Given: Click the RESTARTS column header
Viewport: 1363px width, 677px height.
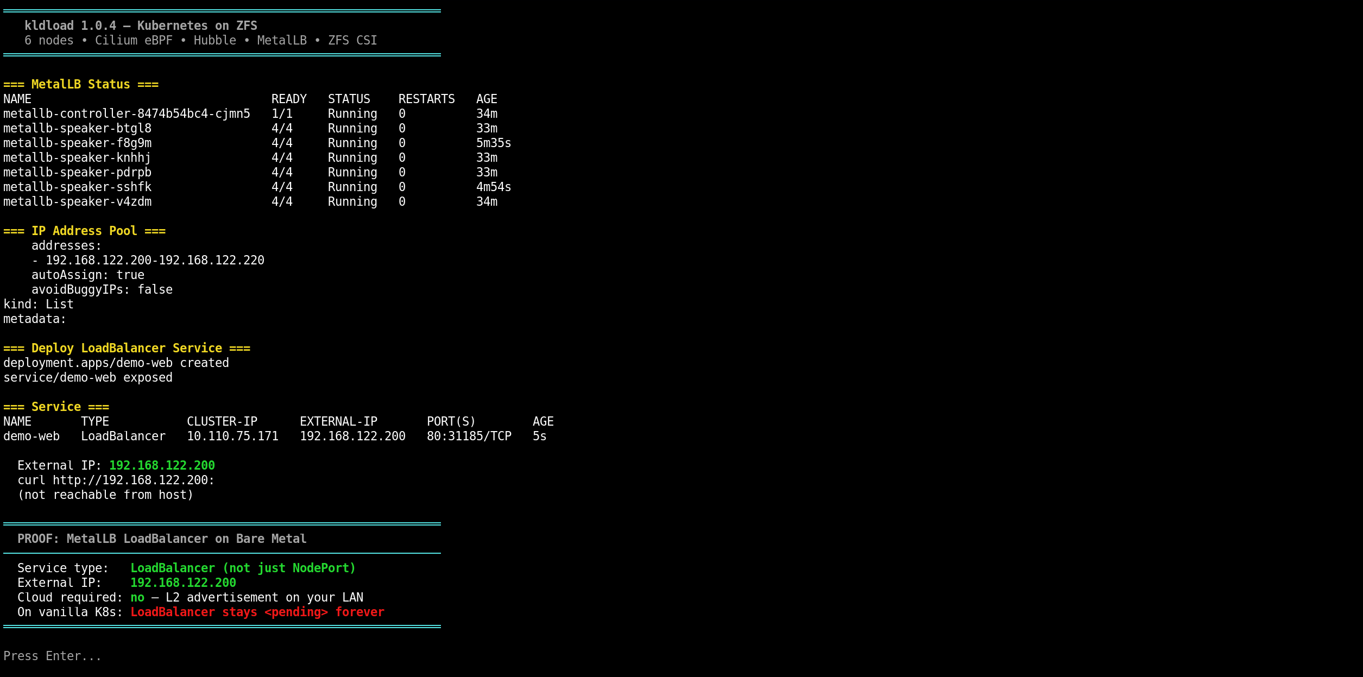Looking at the screenshot, I should coord(427,99).
